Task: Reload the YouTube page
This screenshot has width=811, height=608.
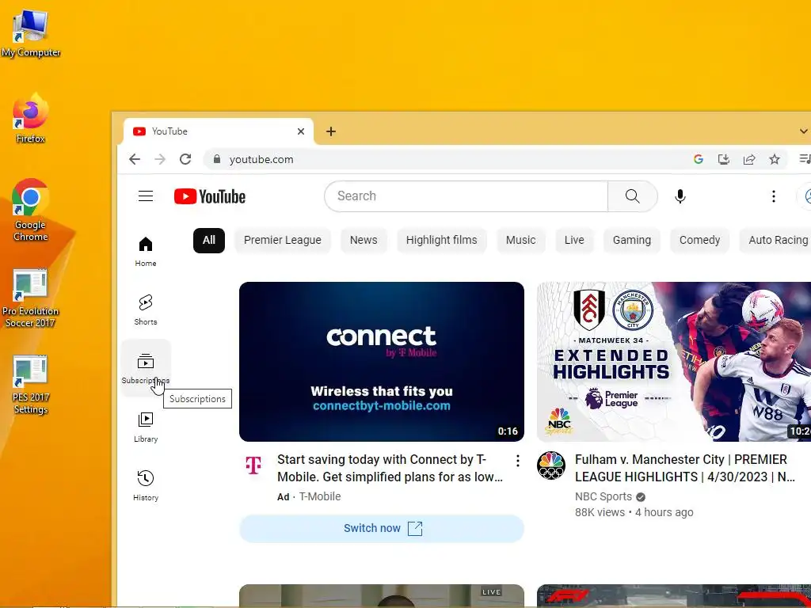Action: [185, 159]
